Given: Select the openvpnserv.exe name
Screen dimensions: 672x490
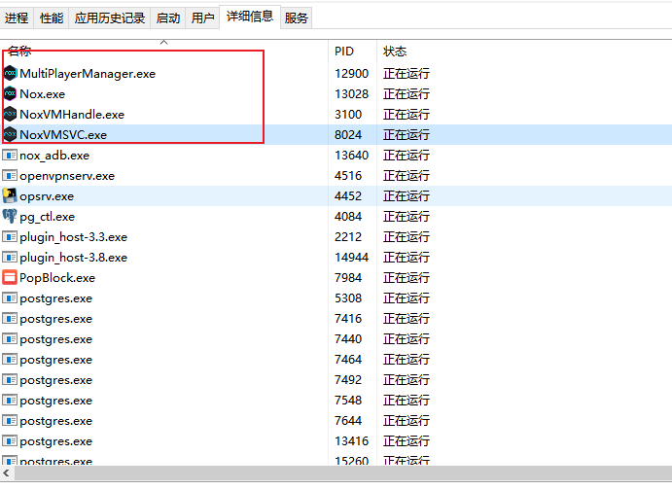Looking at the screenshot, I should [x=67, y=176].
